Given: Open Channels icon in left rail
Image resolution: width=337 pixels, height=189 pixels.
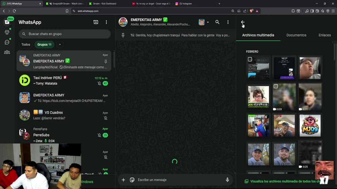Looking at the screenshot, I should point(7,42).
